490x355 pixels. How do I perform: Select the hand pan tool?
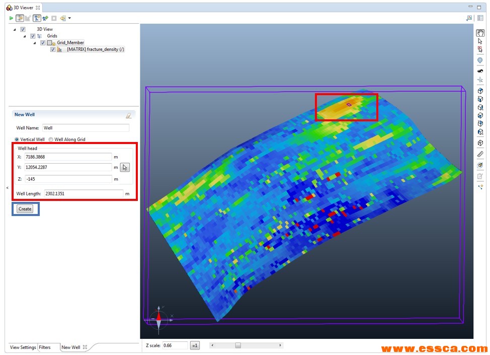tap(480, 33)
